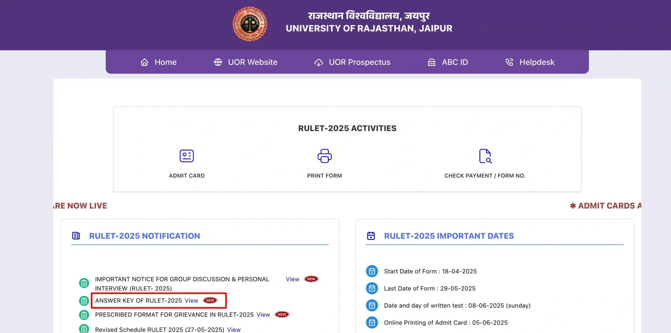This screenshot has height=333, width=671.
Task: Click the University of Rajasthan logo emblem
Action: click(x=250, y=24)
